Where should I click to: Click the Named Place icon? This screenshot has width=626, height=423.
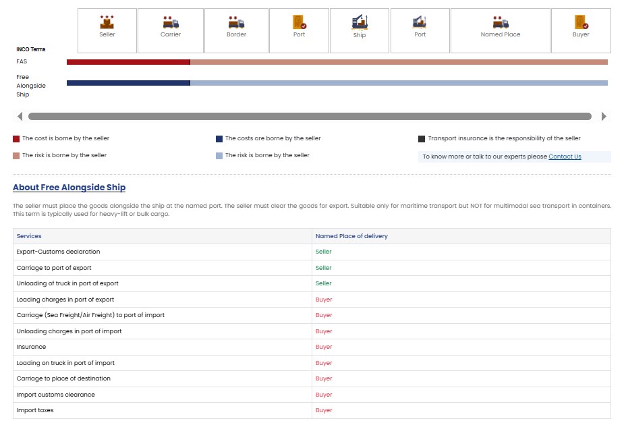pos(501,22)
